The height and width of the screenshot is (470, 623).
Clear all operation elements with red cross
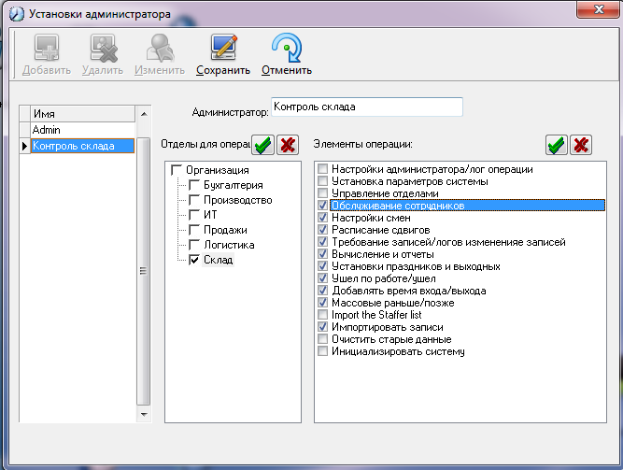[x=581, y=145]
